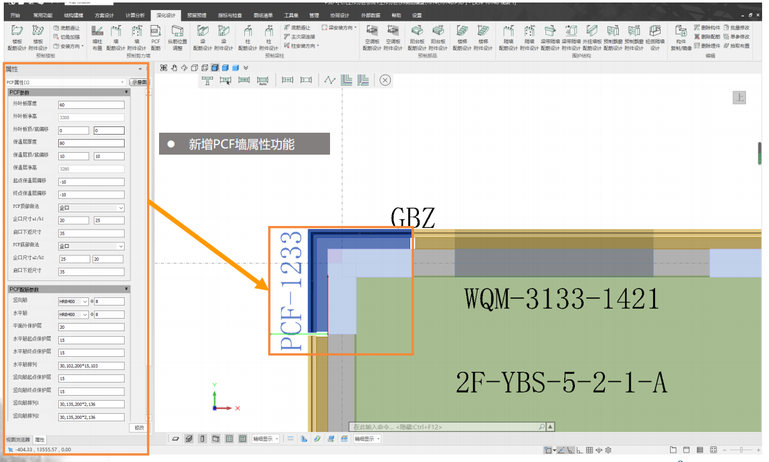Switch to 预留预埋 ribbon tab
Viewport: 769px width, 462px height.
tap(197, 14)
